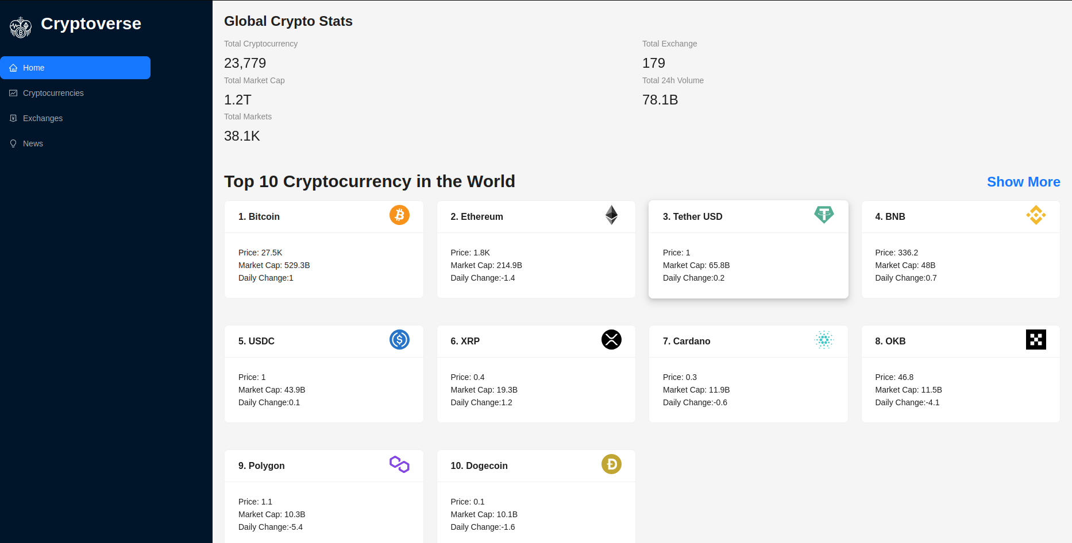The width and height of the screenshot is (1072, 543).
Task: Open the 7. Cardano card title
Action: click(x=687, y=341)
